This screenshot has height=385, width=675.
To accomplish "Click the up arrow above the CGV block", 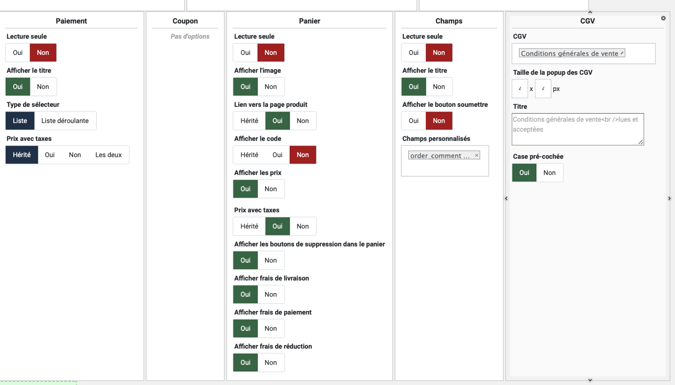I will 590,12.
